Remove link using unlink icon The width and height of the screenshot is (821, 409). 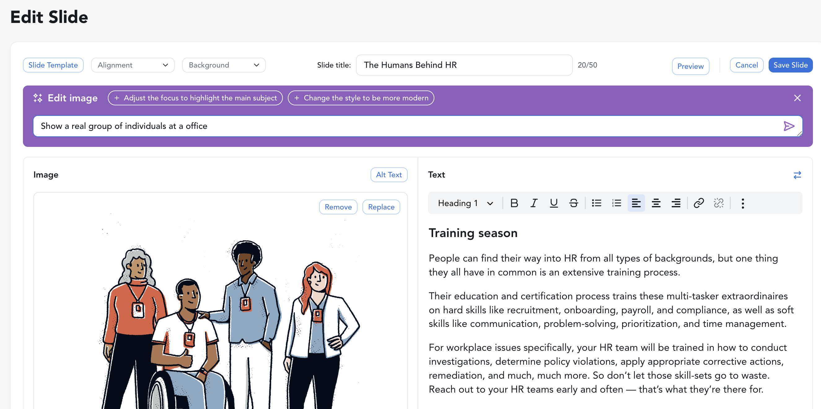point(718,203)
